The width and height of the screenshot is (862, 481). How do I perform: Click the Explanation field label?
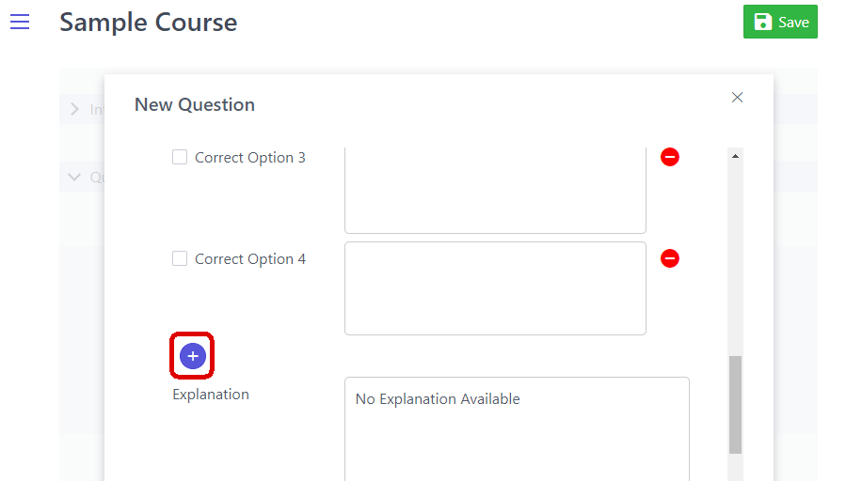click(x=211, y=395)
